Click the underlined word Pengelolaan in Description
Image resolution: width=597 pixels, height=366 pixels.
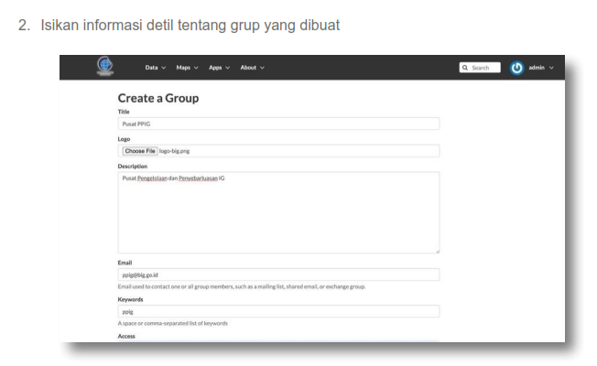click(154, 178)
